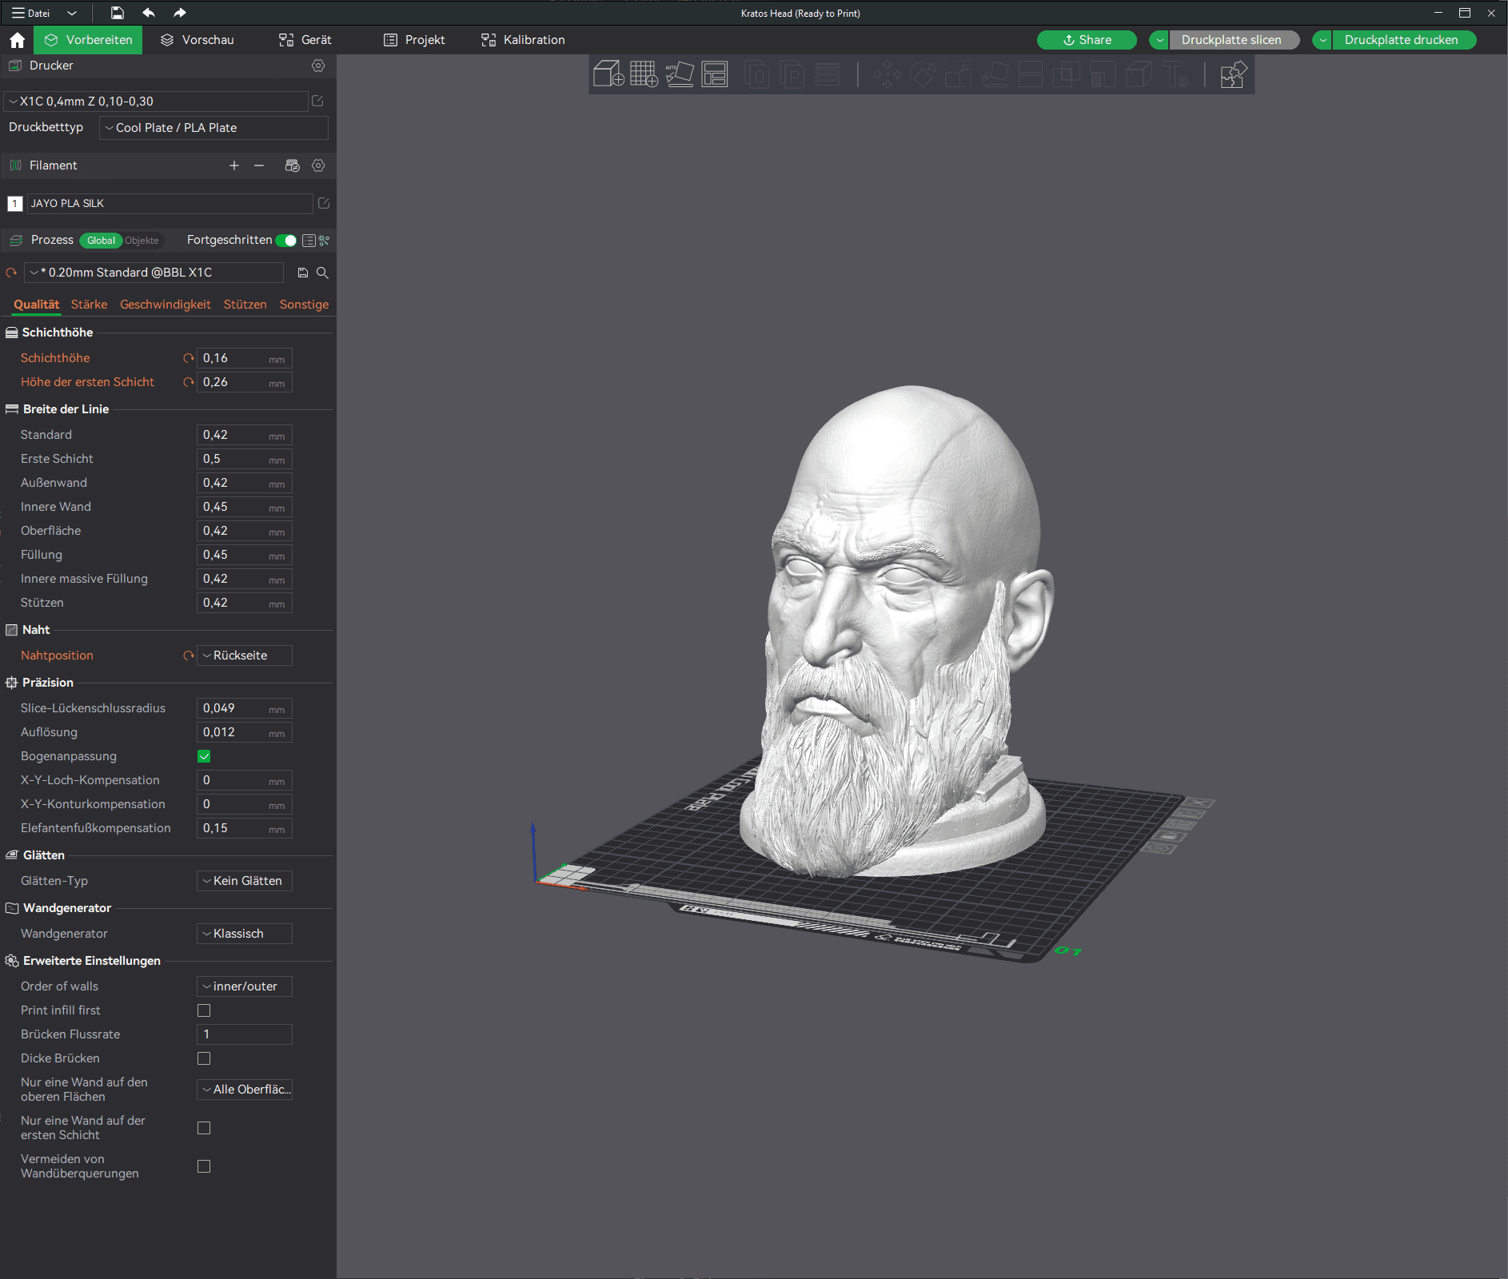Edit the JAYO PLA SILK filament preset
Image resolution: width=1508 pixels, height=1279 pixels.
pyautogui.click(x=324, y=203)
